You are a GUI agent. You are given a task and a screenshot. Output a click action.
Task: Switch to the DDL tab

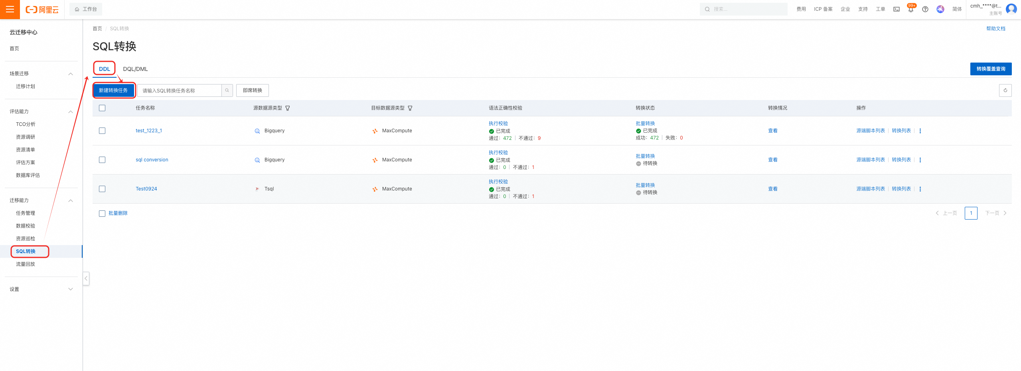105,69
